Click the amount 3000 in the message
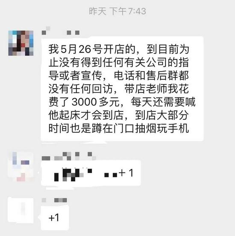235x236 pixels. click(x=84, y=102)
